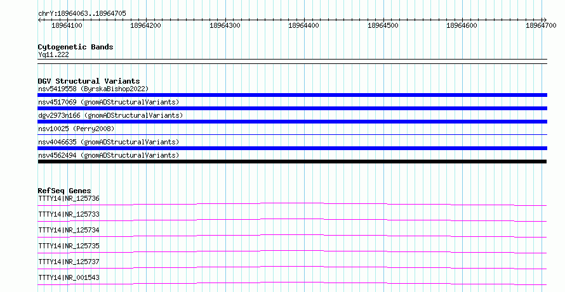Image resolution: width=565 pixels, height=292 pixels.
Task: Open variant dgv2973n166 label
Action: 110,115
